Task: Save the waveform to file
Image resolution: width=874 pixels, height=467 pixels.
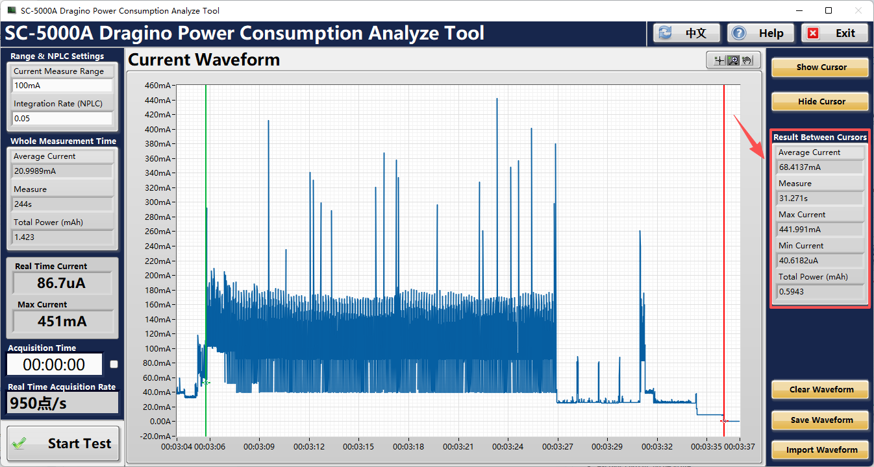Action: (x=820, y=420)
